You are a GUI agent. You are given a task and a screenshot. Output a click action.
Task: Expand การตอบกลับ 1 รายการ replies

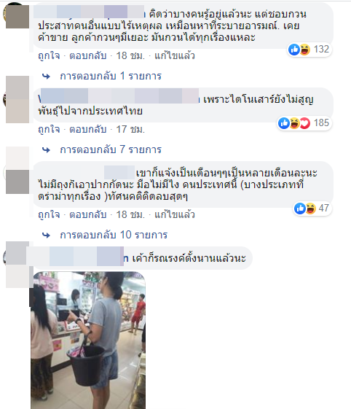click(111, 76)
